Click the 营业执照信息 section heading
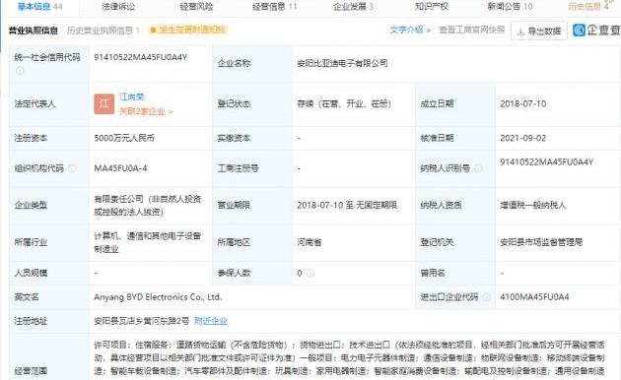The width and height of the screenshot is (621, 380). click(x=34, y=31)
